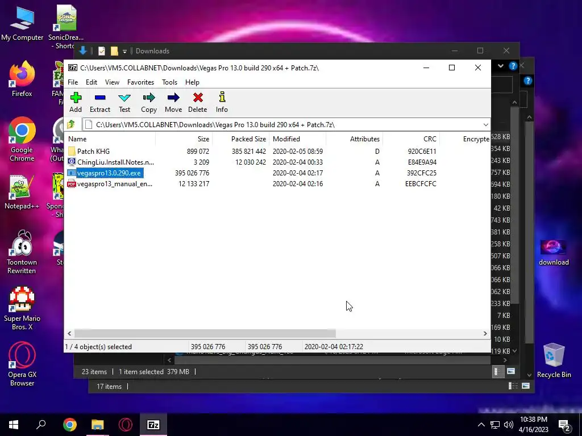
Task: Select the vegaspro13.0.290.exe file
Action: pos(109,173)
